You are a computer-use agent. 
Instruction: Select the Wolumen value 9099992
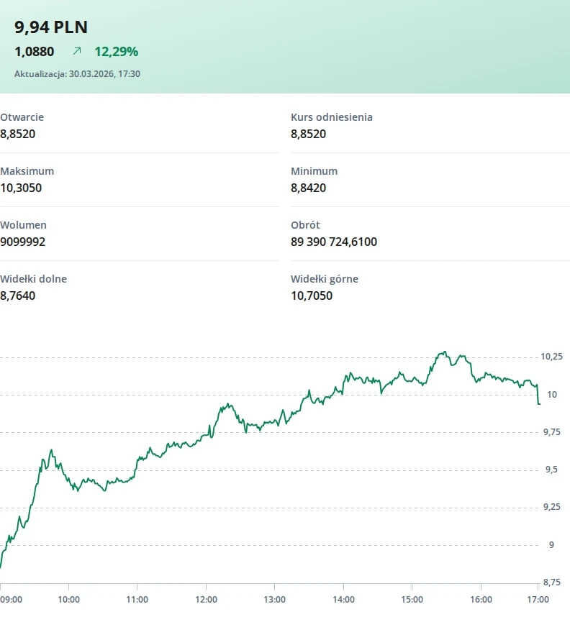coord(23,242)
